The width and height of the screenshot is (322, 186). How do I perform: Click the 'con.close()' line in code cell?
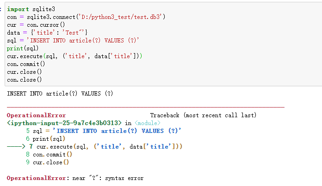[24, 80]
